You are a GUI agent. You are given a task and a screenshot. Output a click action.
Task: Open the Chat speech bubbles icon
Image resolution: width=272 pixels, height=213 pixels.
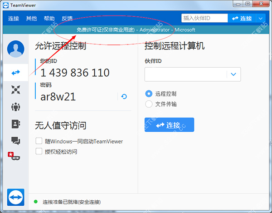click(x=15, y=141)
